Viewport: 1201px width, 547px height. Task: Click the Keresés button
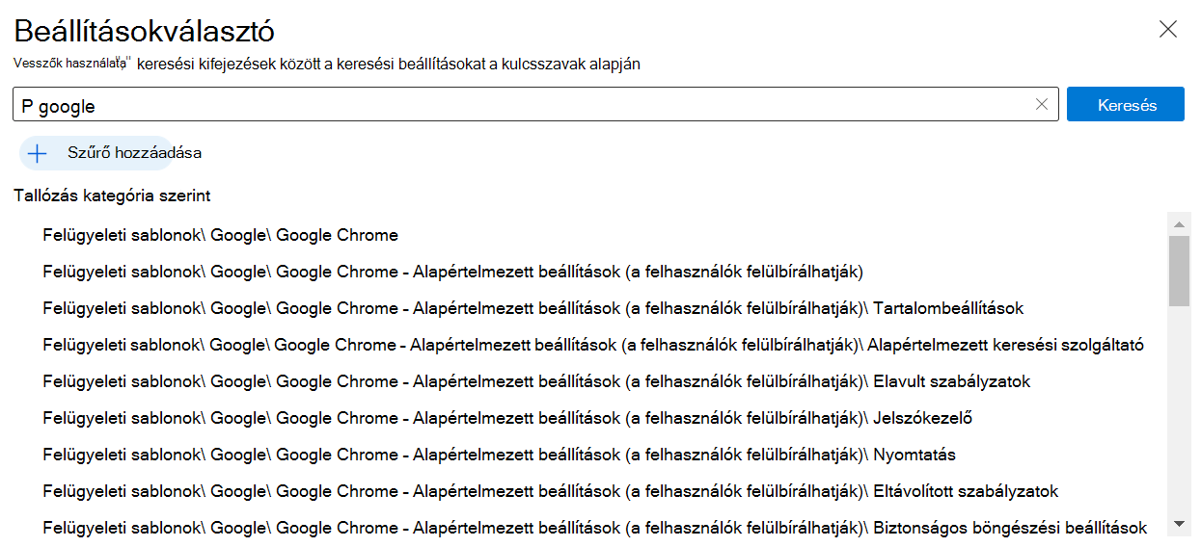click(x=1126, y=105)
